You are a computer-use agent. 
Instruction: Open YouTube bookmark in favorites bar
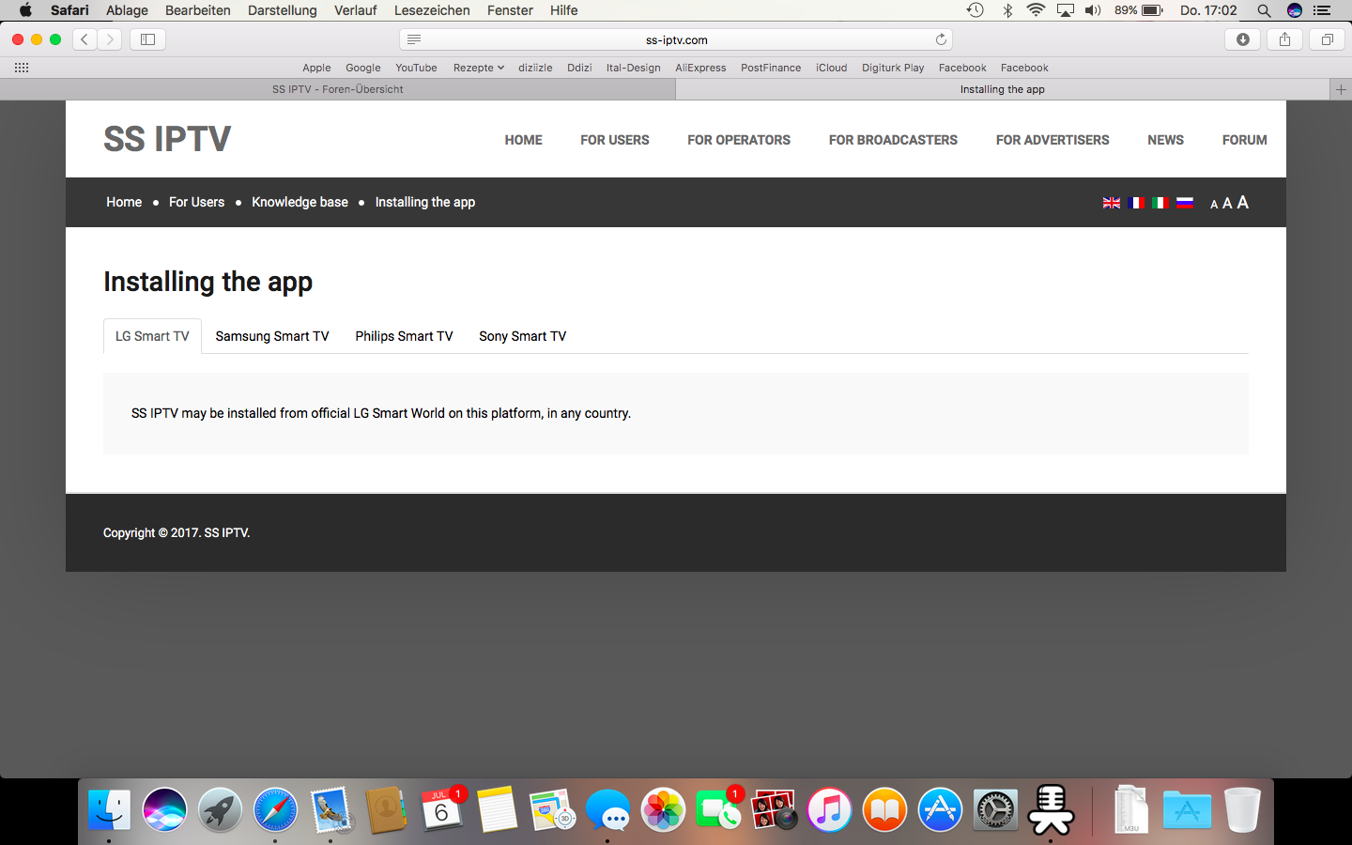(x=416, y=68)
